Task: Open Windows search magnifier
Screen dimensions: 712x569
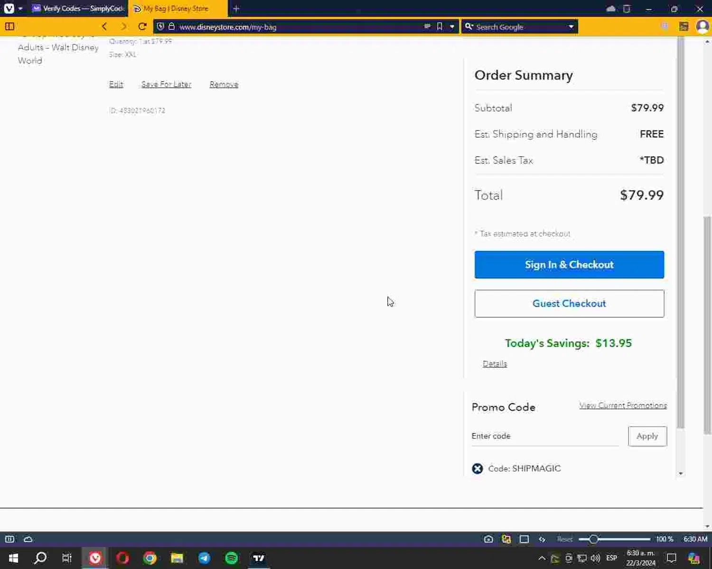Action: [x=40, y=558]
